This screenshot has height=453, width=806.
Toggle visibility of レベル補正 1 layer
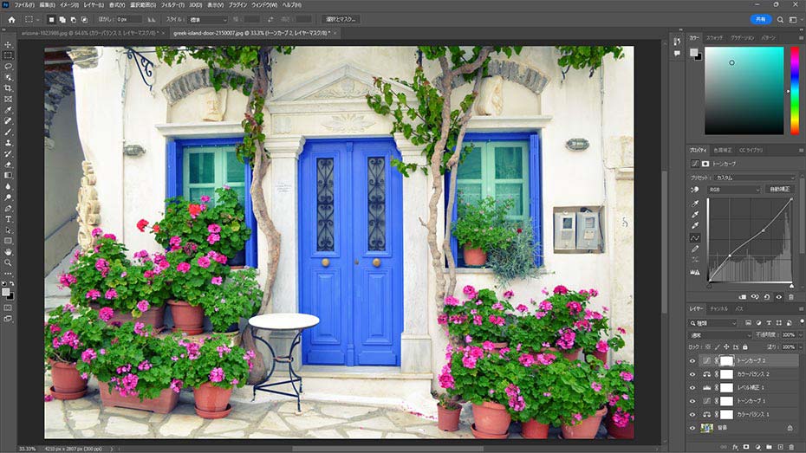pos(692,388)
